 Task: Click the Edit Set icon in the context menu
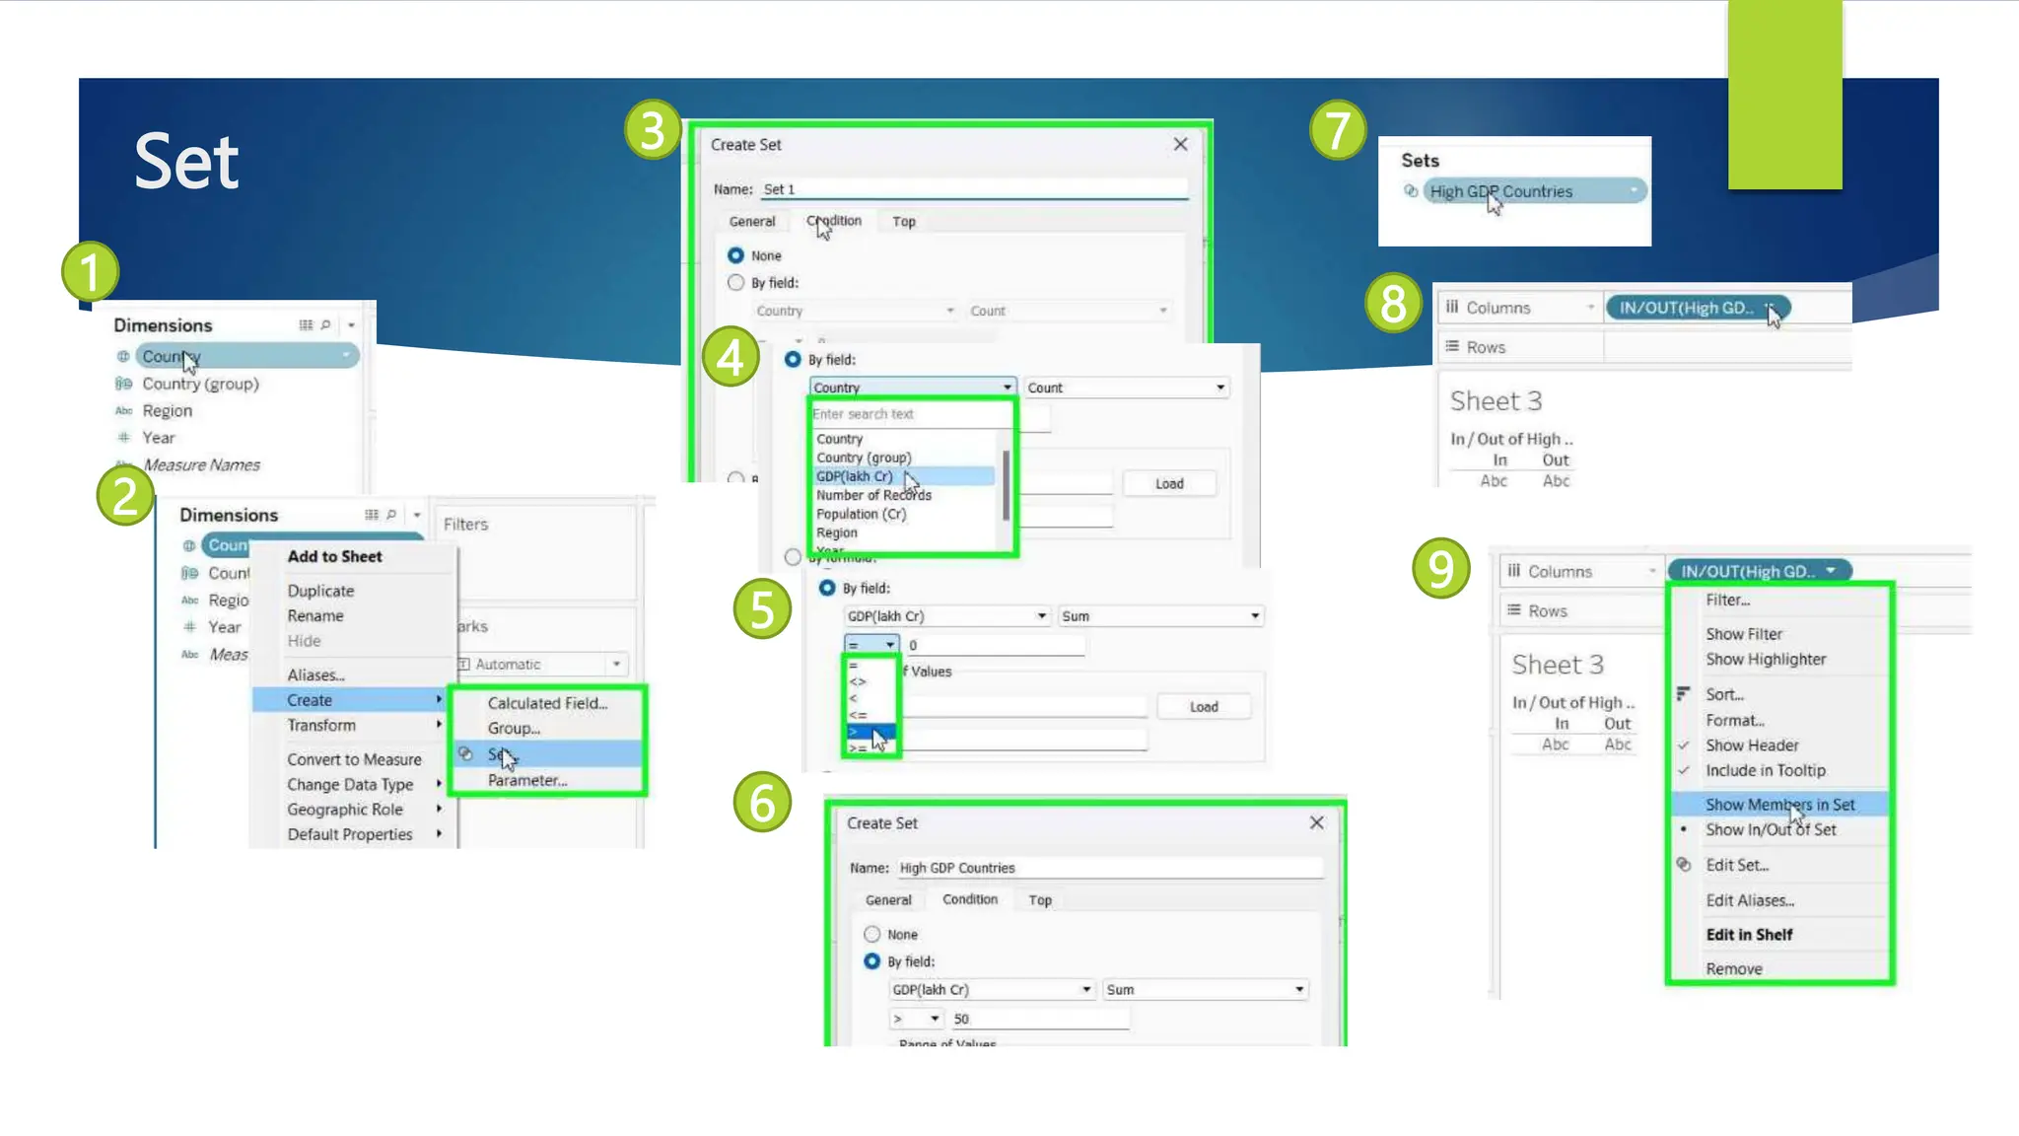pyautogui.click(x=1684, y=865)
